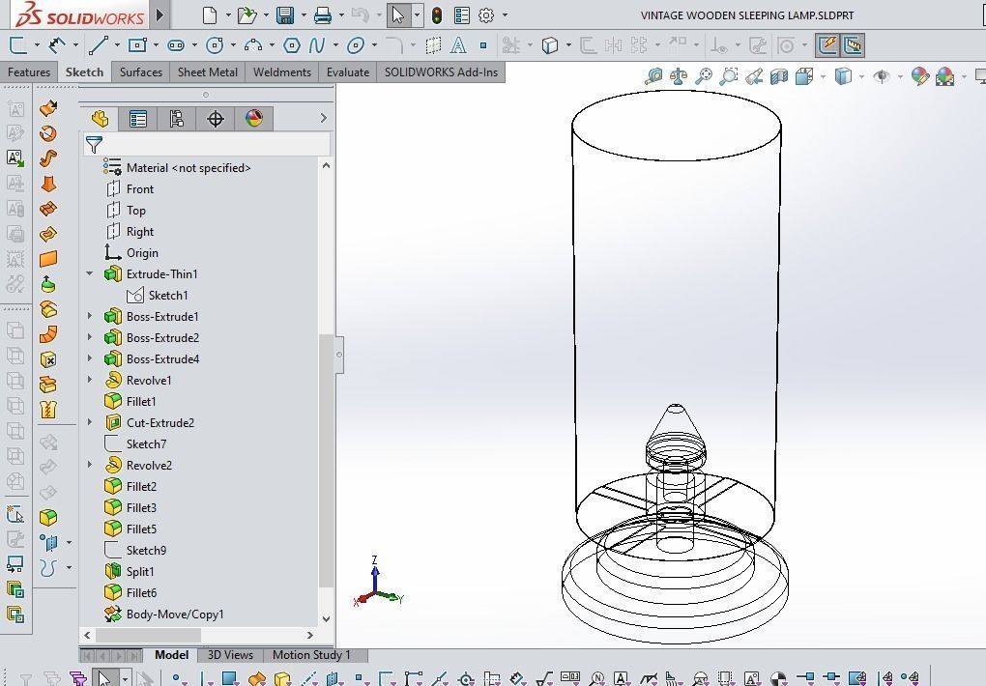The height and width of the screenshot is (686, 986).
Task: Select Sketch1 in the feature tree
Action: [167, 296]
